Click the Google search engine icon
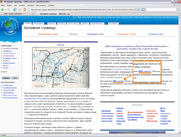Screen dimensions: 181x137 tap(143, 9)
